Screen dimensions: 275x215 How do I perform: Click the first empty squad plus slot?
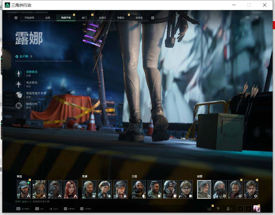click(240, 209)
